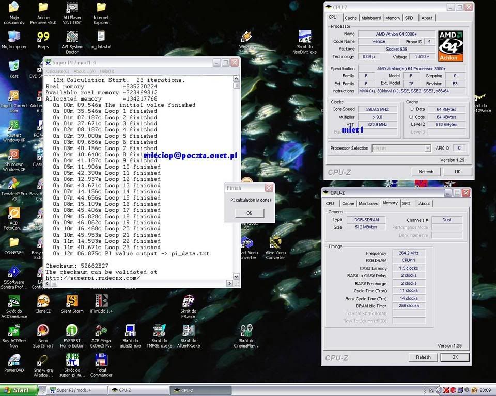Click Super PI horizontal scrollbar right arrow
The image size is (496, 396).
(229, 284)
